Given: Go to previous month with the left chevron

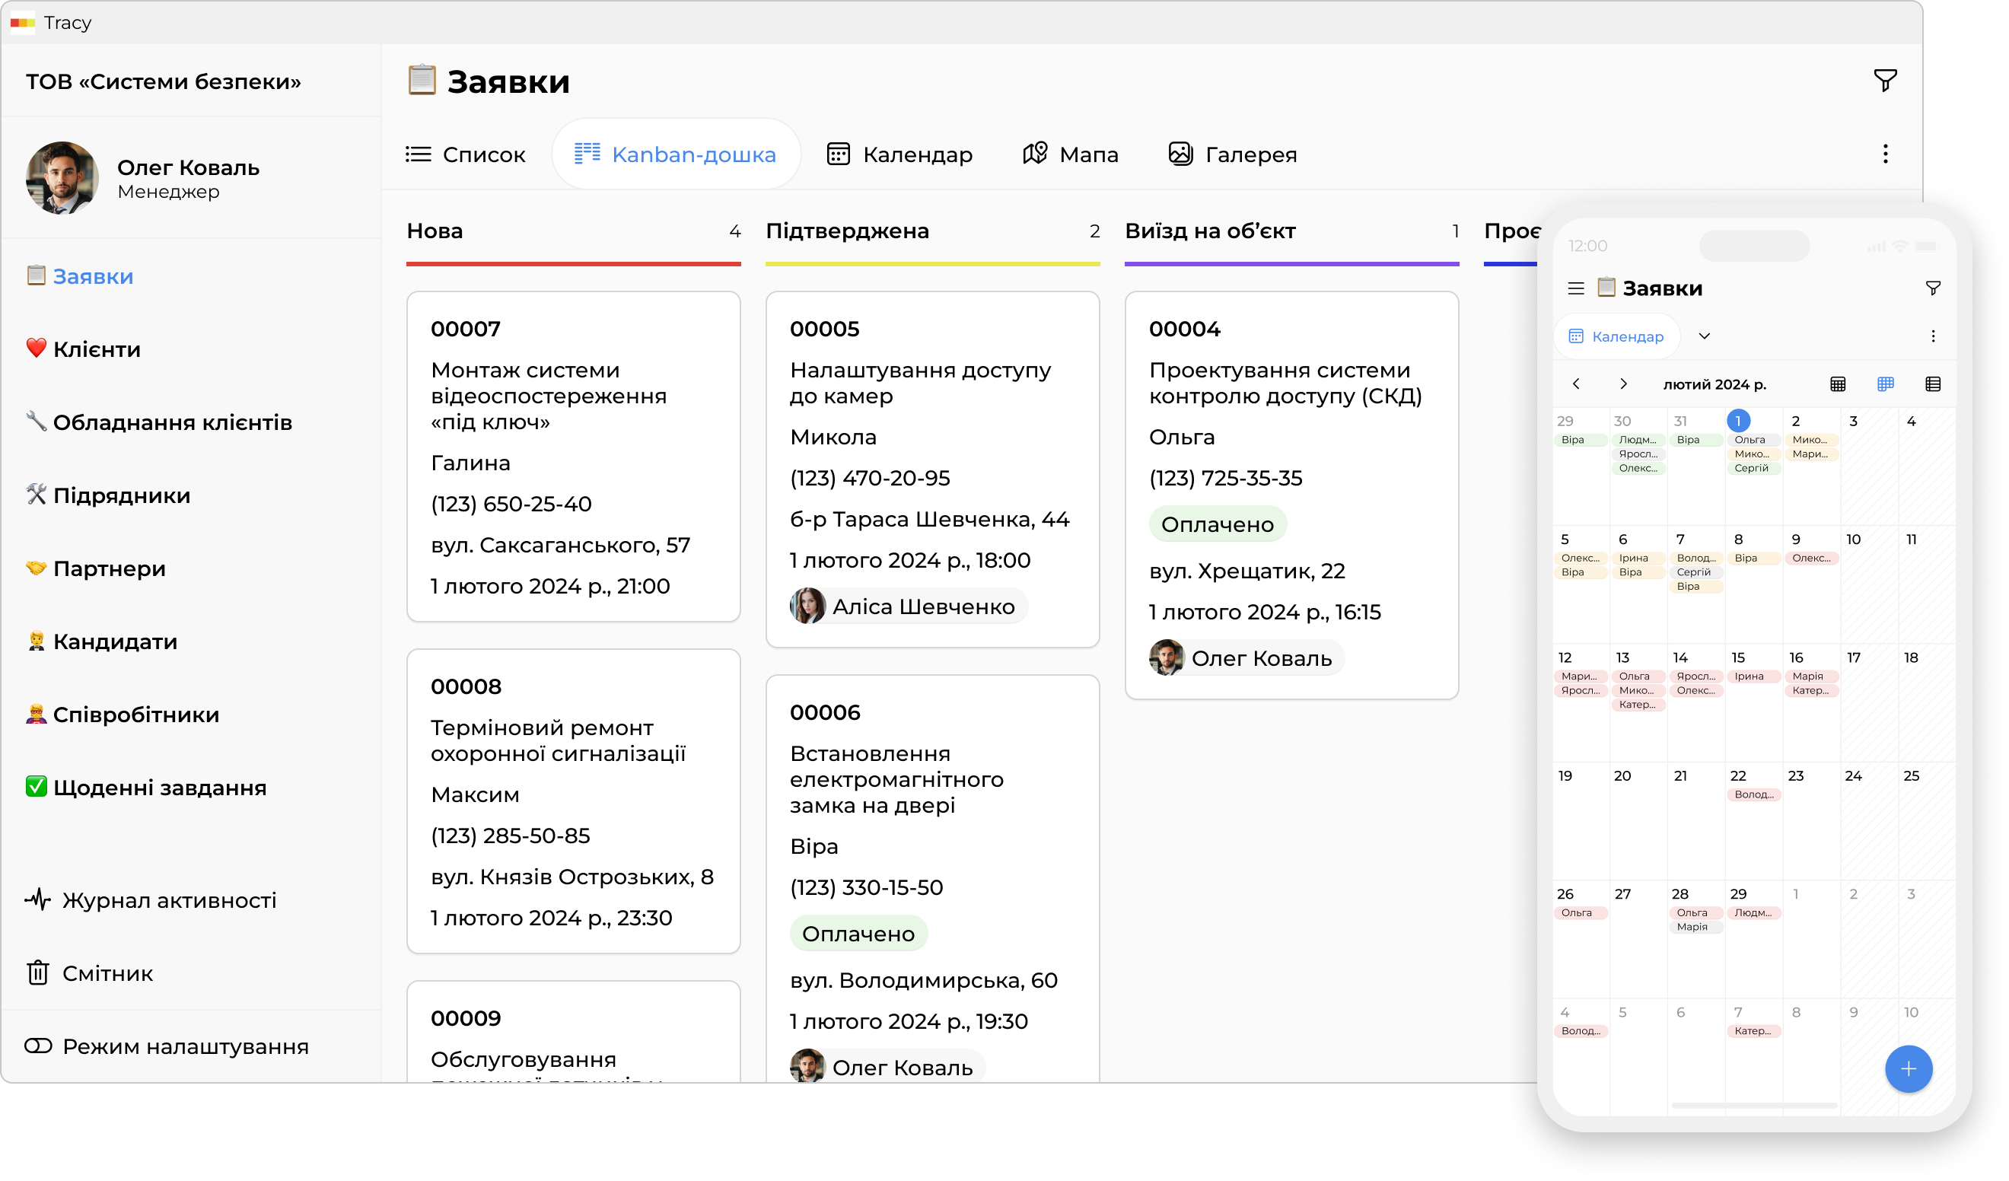Looking at the screenshot, I should pos(1575,384).
